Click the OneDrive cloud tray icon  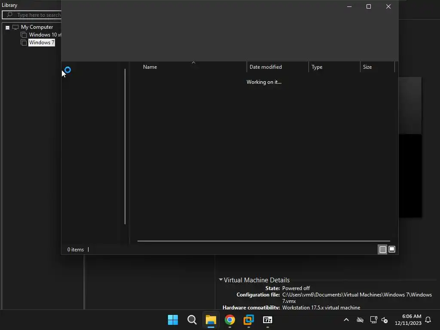360,320
